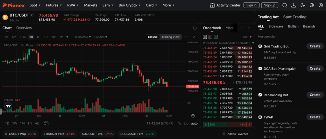Open the Indicators dropdown

coord(82,37)
